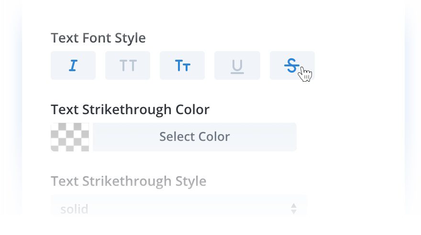Disable the active strikethrough style

[x=292, y=65]
